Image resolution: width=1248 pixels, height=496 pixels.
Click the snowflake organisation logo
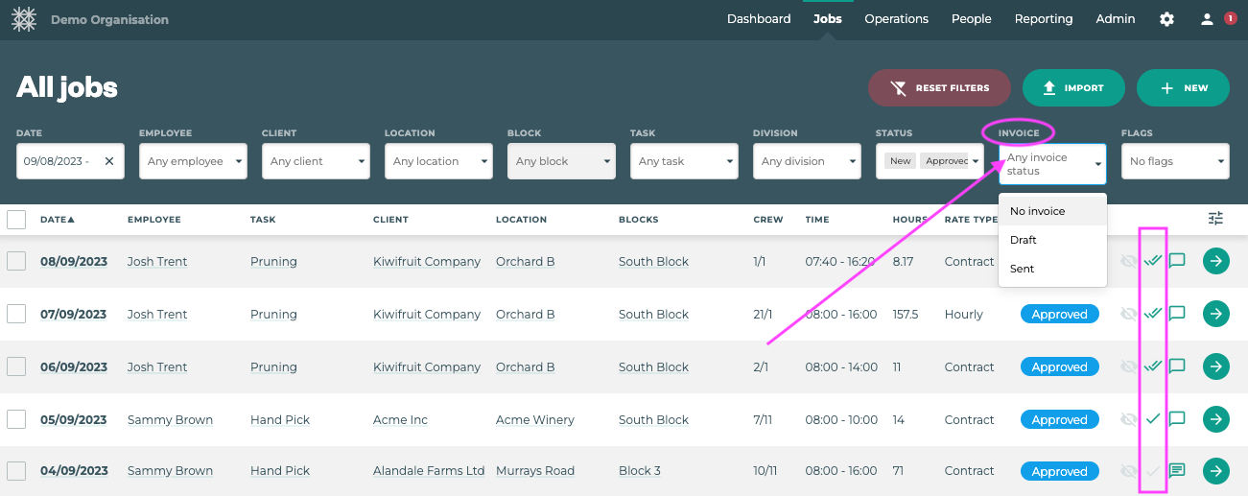(x=24, y=19)
